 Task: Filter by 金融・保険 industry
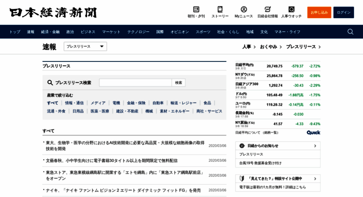coord(136,103)
